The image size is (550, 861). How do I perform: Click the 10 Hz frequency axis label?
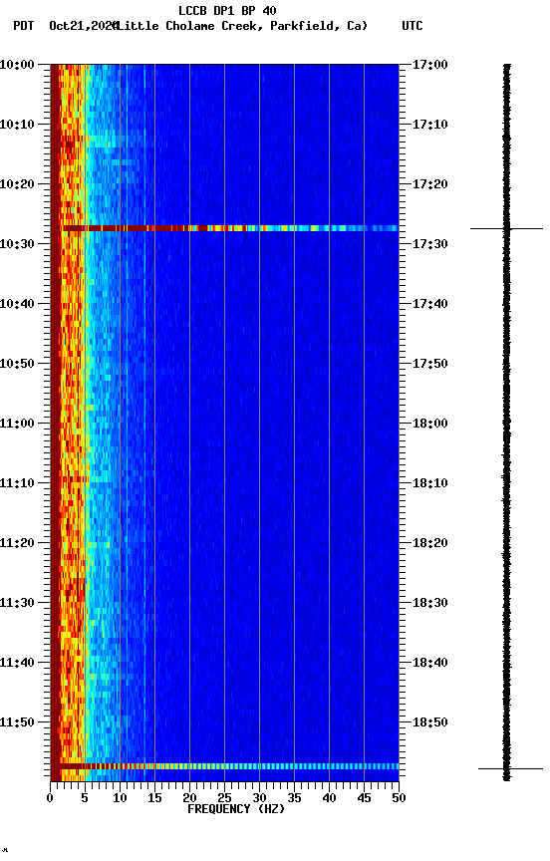tap(120, 798)
